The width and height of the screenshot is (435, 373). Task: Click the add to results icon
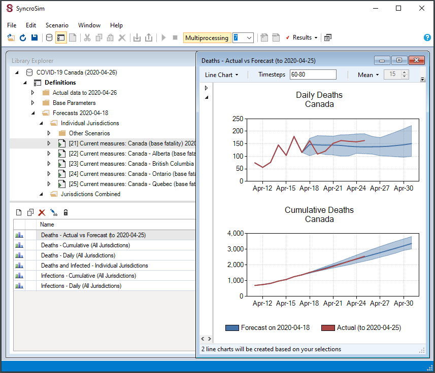click(x=264, y=38)
